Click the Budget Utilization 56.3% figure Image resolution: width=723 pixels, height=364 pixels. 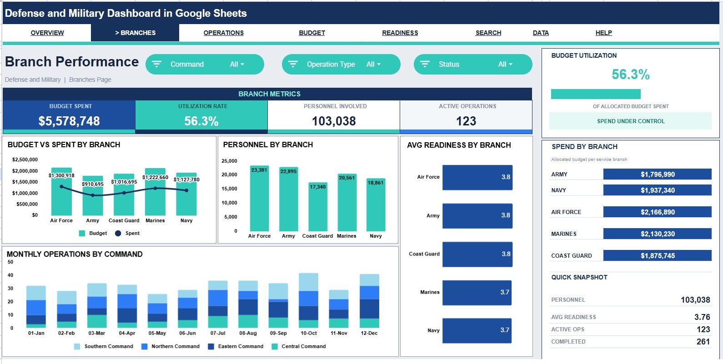pos(630,74)
